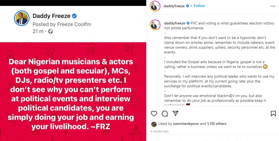Click the verified badge in the caption

pyautogui.click(x=188, y=23)
